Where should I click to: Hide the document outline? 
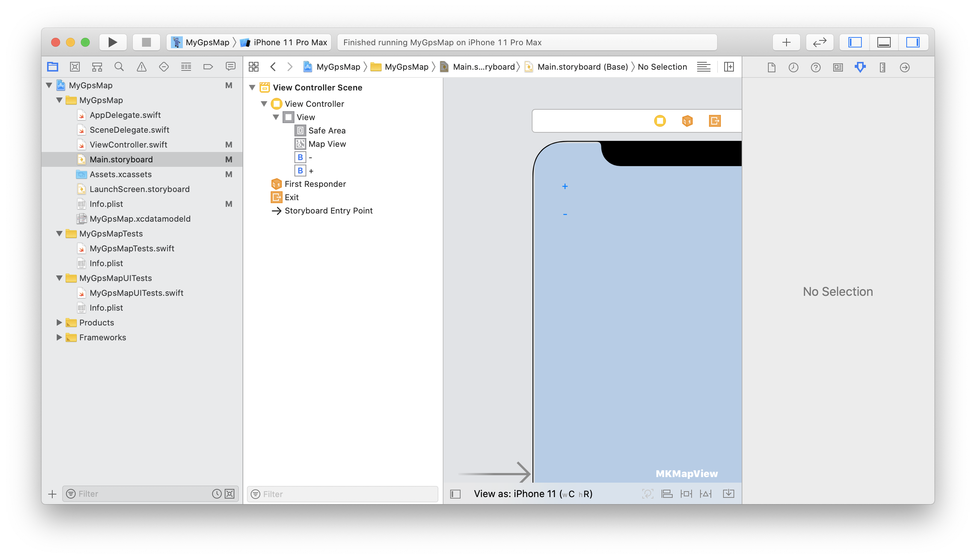pos(455,494)
